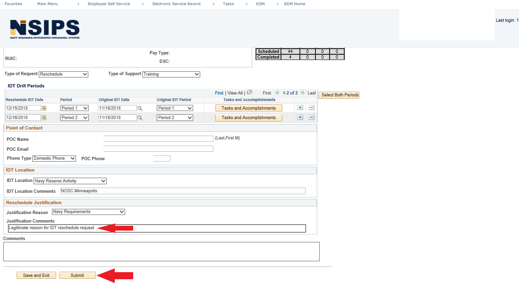Expand the Type of Support dropdown
This screenshot has height=292, width=519.
click(171, 74)
